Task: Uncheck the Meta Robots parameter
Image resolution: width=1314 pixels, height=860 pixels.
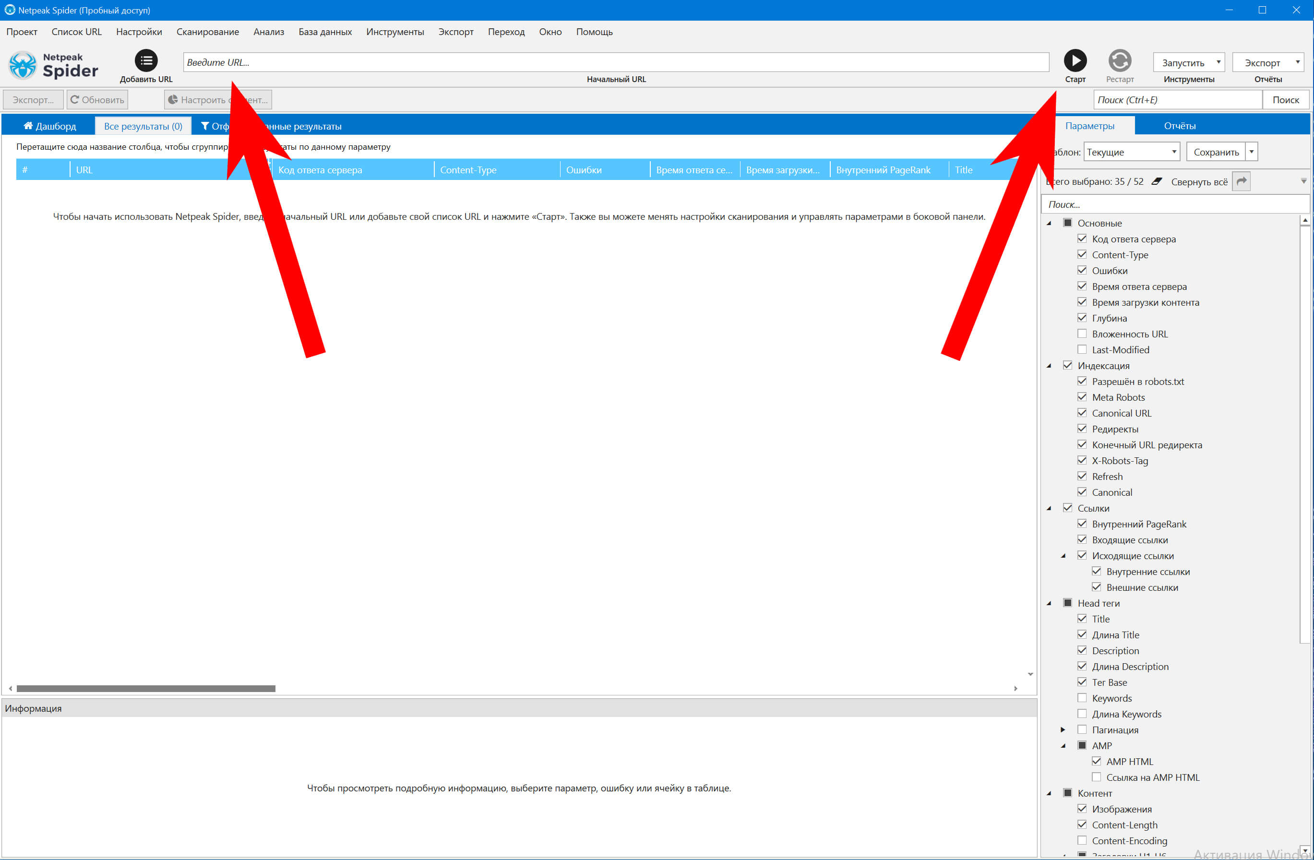Action: 1082,397
